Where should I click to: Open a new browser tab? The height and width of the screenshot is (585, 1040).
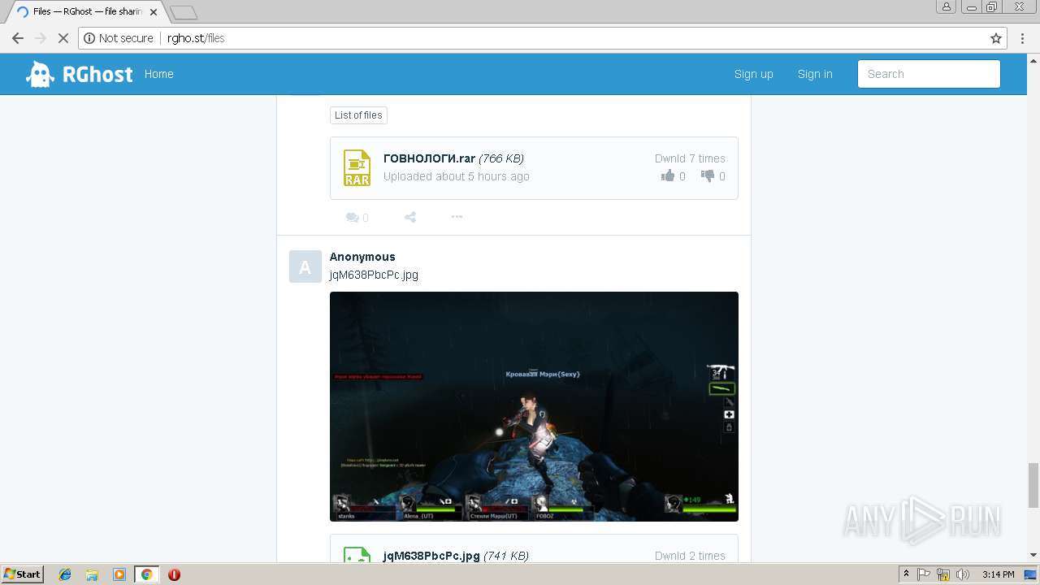184,12
